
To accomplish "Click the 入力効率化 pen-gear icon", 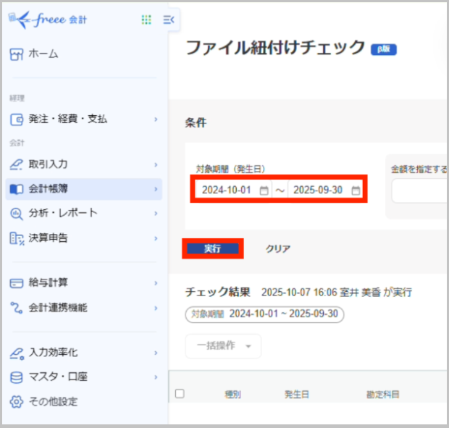I will coord(17,353).
